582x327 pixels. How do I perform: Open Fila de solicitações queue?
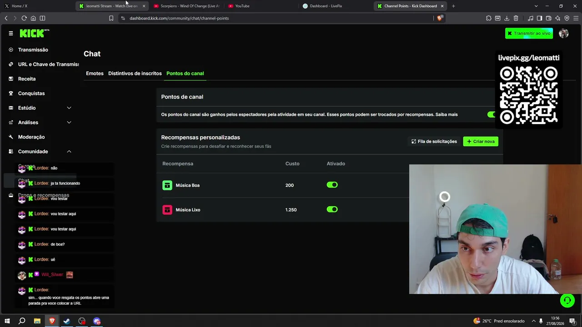click(434, 142)
